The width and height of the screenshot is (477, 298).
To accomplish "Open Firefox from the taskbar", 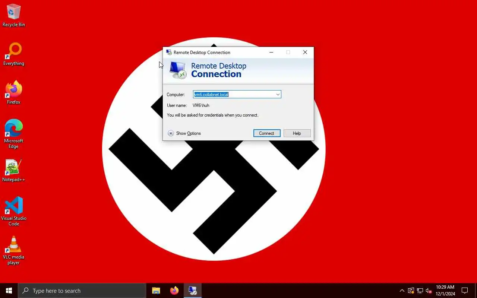I will [x=174, y=291].
